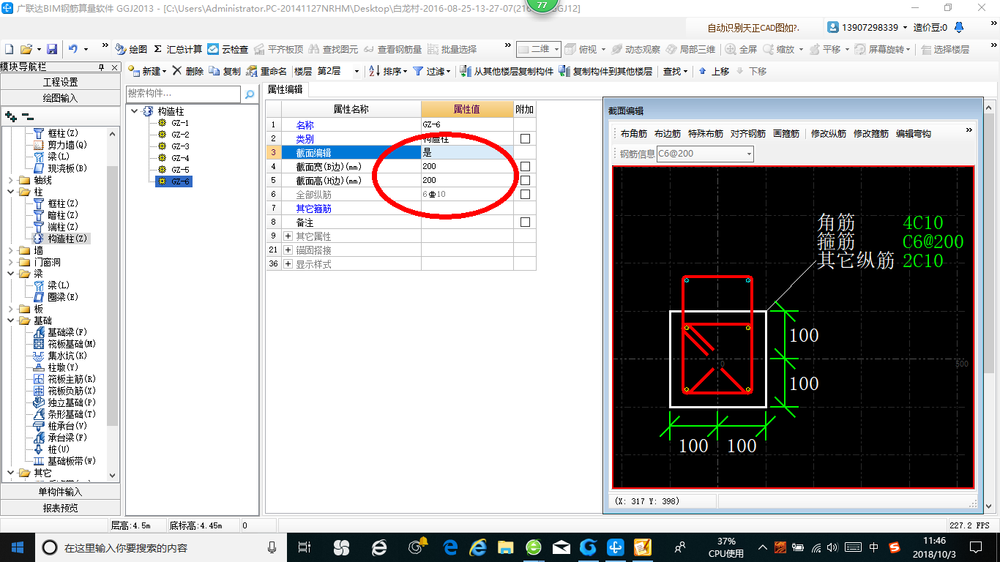The height and width of the screenshot is (562, 1000).
Task: Toggle the 附加 checkbox for 截面宽(B边) row
Action: [525, 166]
